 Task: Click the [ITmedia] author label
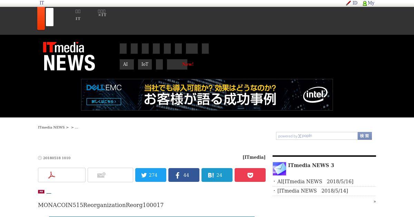pyautogui.click(x=254, y=157)
